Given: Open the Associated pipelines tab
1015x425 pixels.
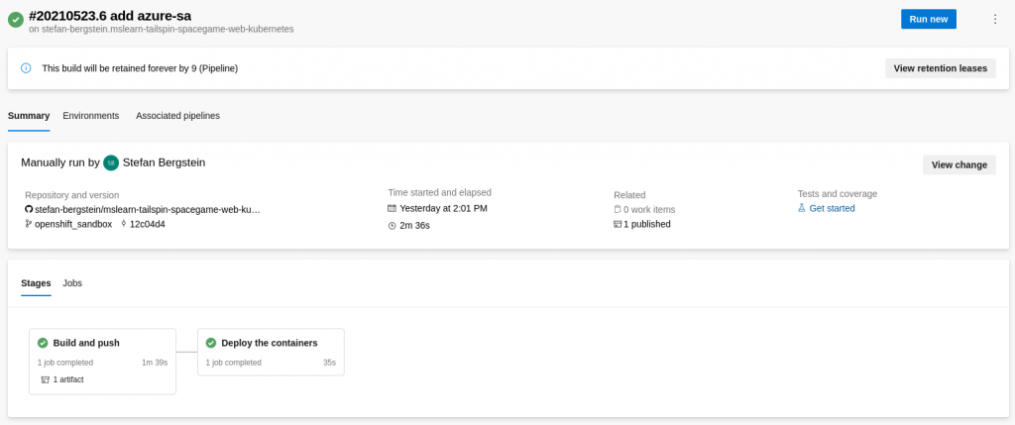Looking at the screenshot, I should point(178,116).
